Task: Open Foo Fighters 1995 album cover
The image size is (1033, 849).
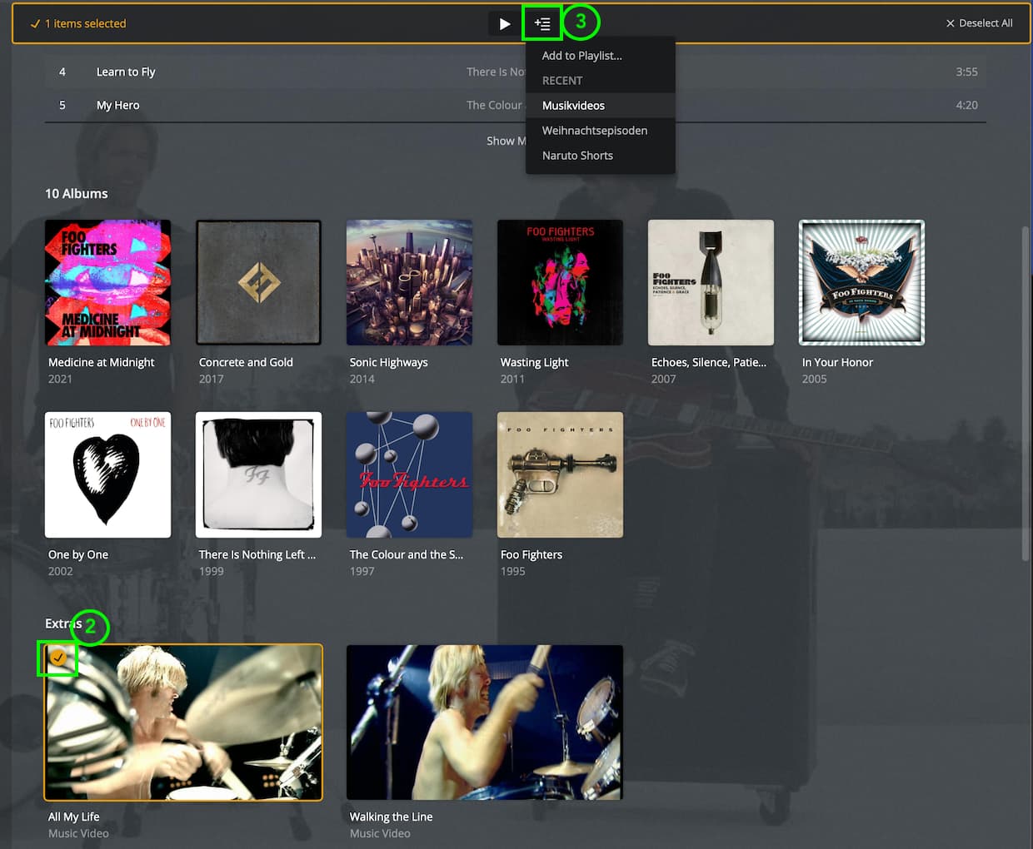Action: tap(560, 474)
